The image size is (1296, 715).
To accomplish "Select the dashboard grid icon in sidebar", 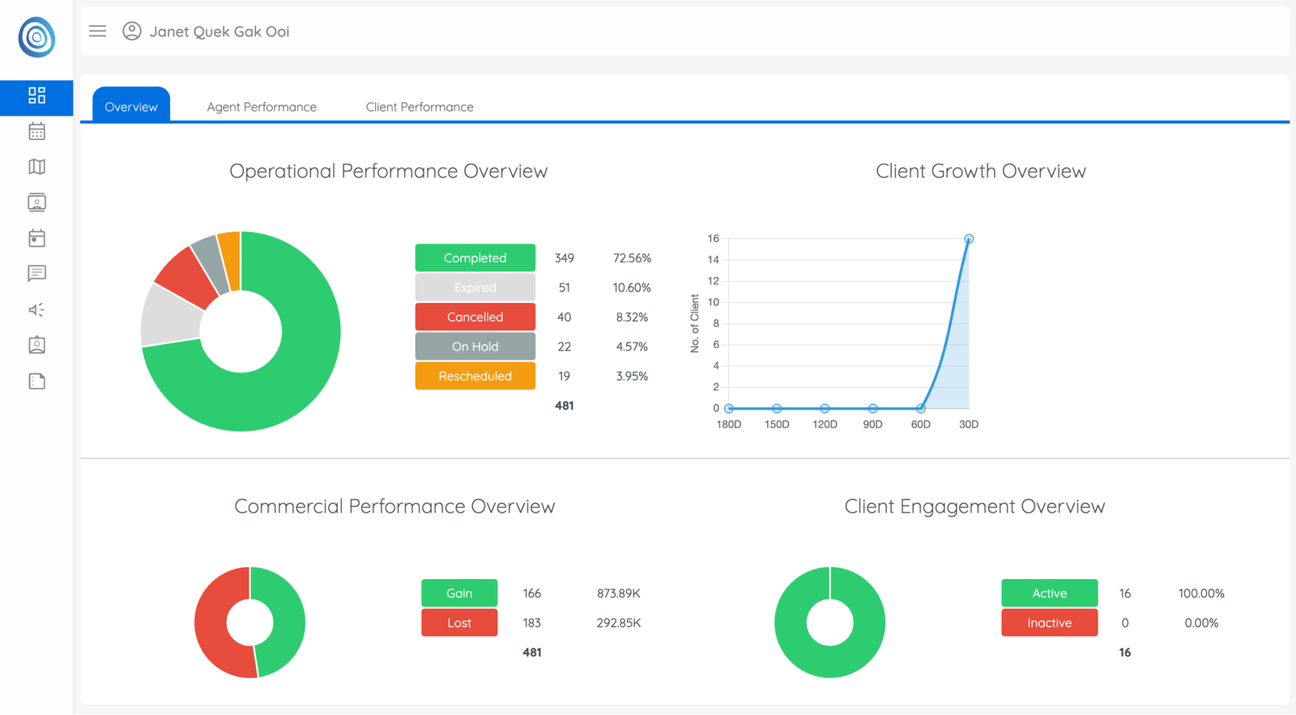I will (x=36, y=96).
